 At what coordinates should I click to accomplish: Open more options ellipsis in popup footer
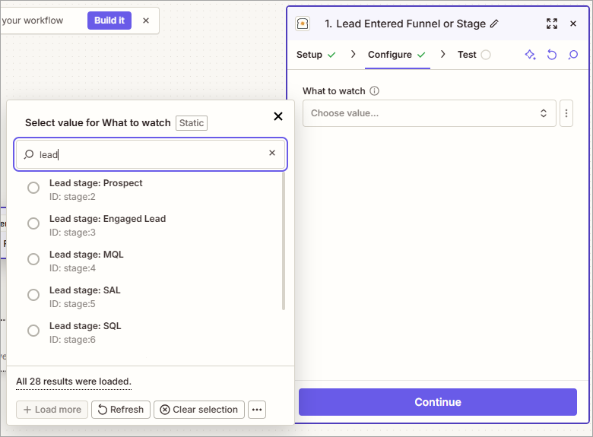257,410
